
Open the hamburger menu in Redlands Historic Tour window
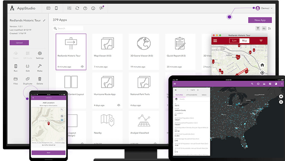pyautogui.click(x=215, y=41)
